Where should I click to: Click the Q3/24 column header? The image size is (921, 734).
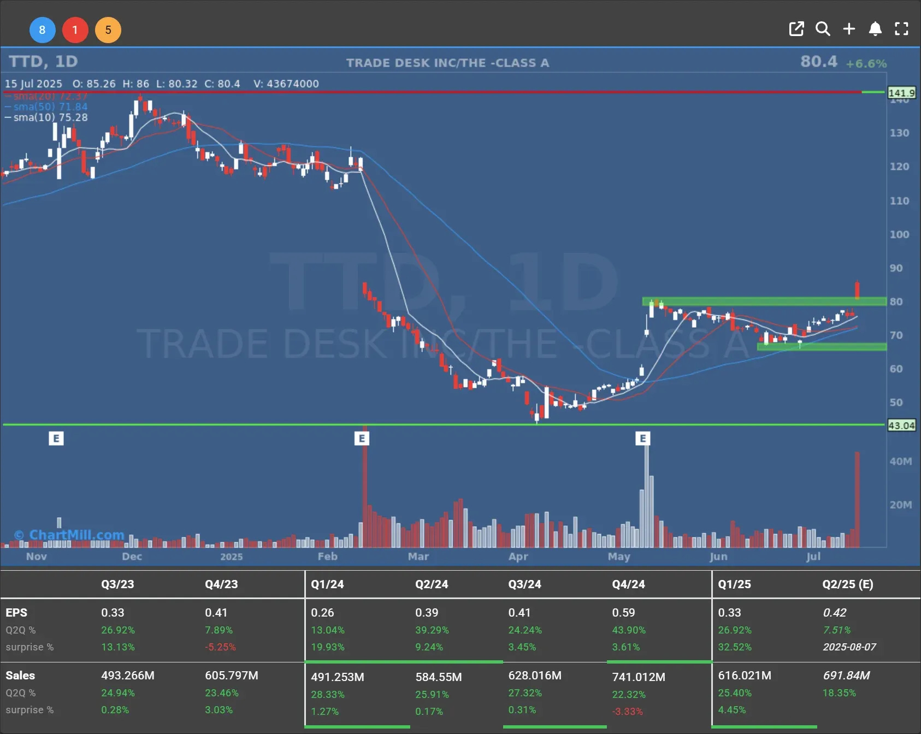pyautogui.click(x=524, y=584)
